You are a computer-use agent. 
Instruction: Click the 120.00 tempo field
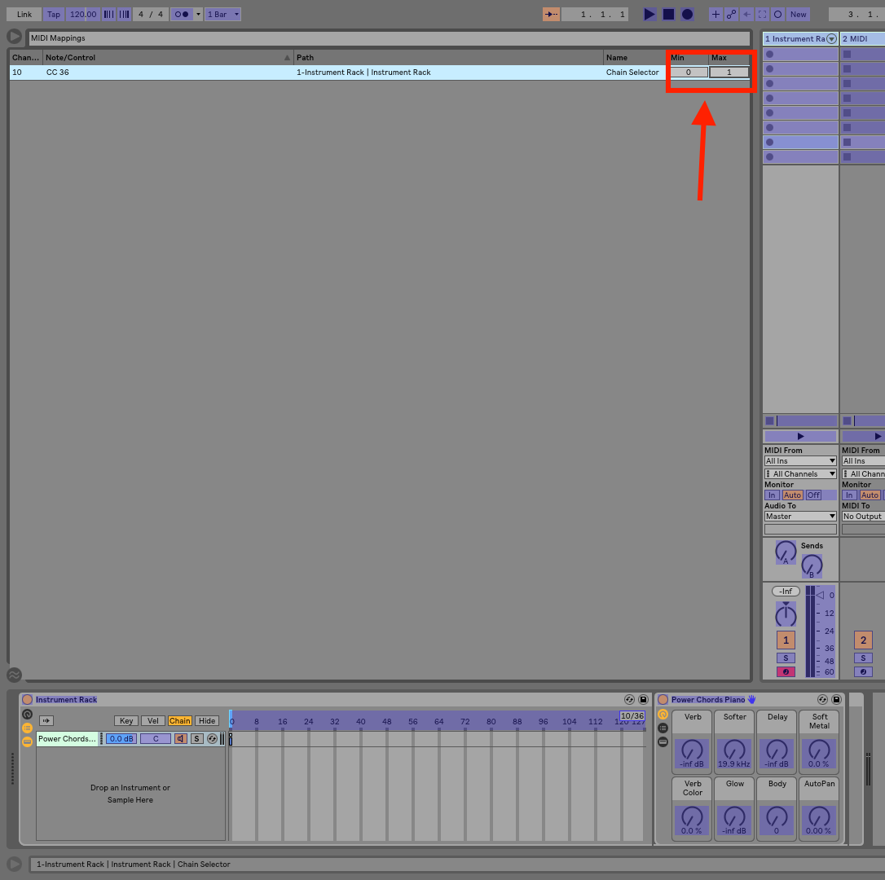[83, 14]
